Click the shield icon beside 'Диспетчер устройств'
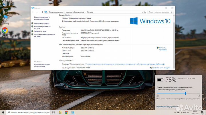 [x=32, y=23]
